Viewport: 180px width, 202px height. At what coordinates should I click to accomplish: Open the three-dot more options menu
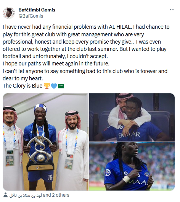[172, 10]
